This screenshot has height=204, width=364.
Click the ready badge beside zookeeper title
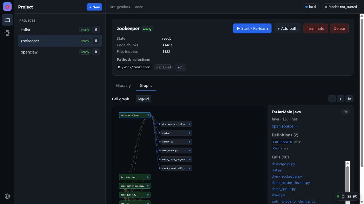[x=147, y=29]
